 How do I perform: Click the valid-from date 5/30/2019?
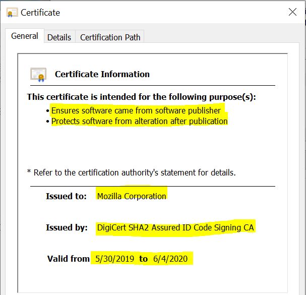115,259
